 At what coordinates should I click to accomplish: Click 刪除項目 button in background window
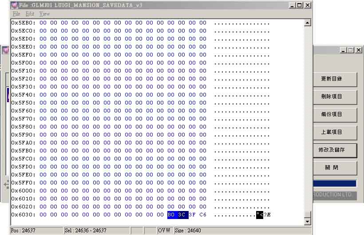[335, 96]
